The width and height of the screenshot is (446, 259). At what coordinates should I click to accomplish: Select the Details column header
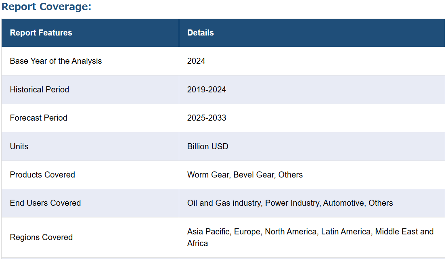[x=200, y=33]
